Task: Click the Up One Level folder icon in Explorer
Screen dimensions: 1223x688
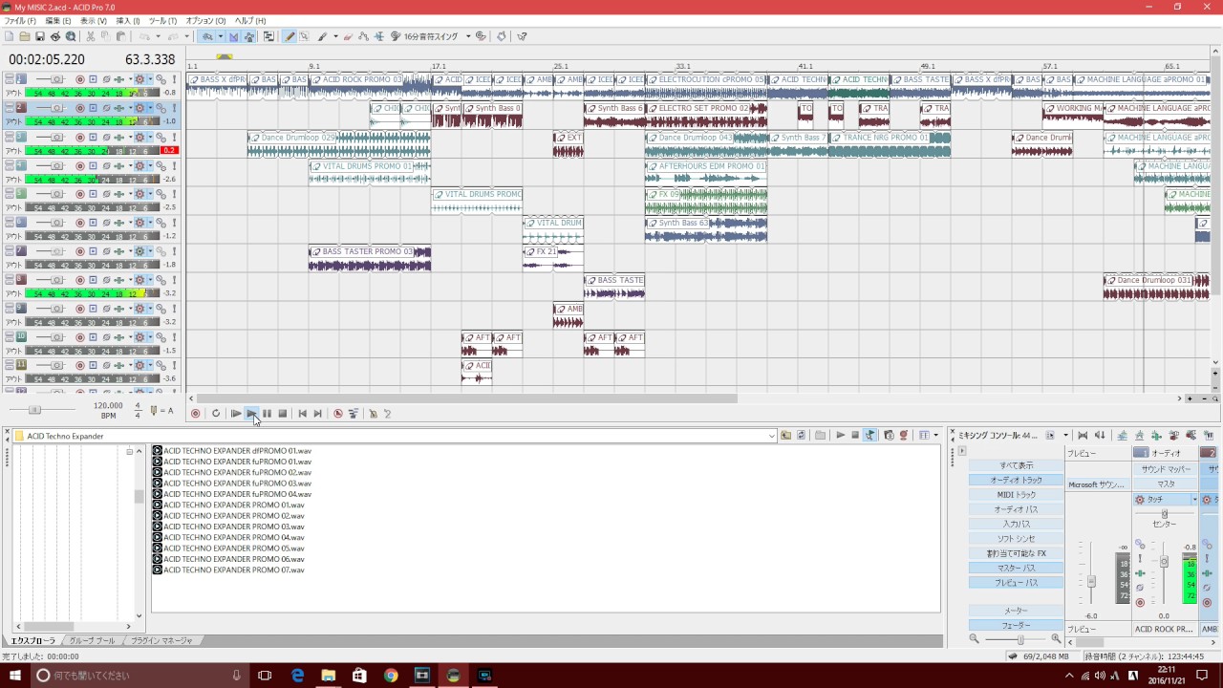Action: [785, 435]
